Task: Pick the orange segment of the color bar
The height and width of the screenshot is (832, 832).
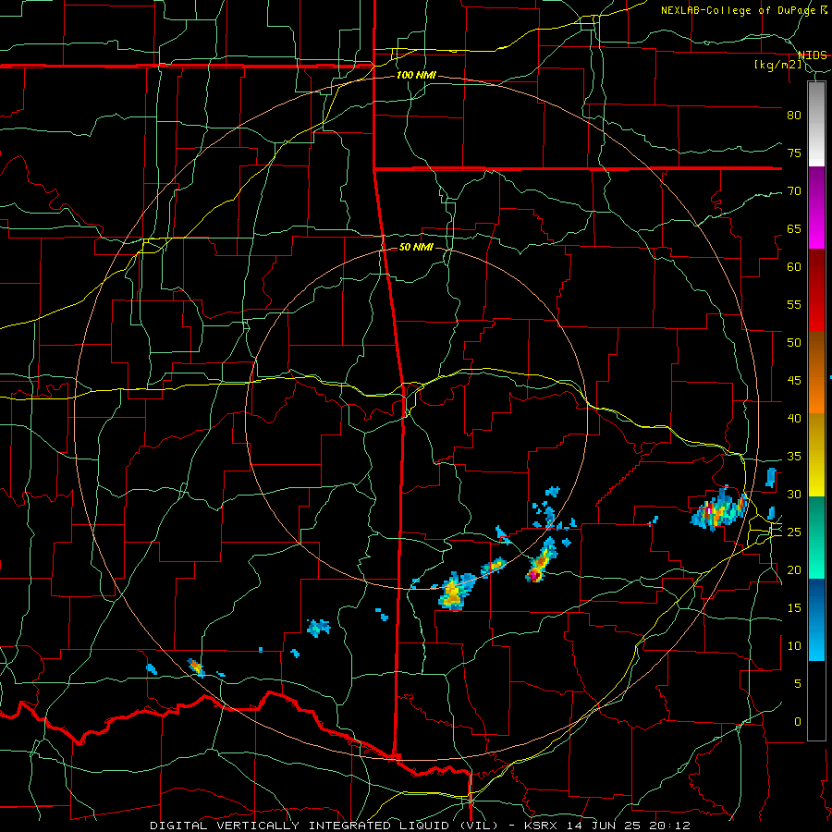Action: coord(816,393)
